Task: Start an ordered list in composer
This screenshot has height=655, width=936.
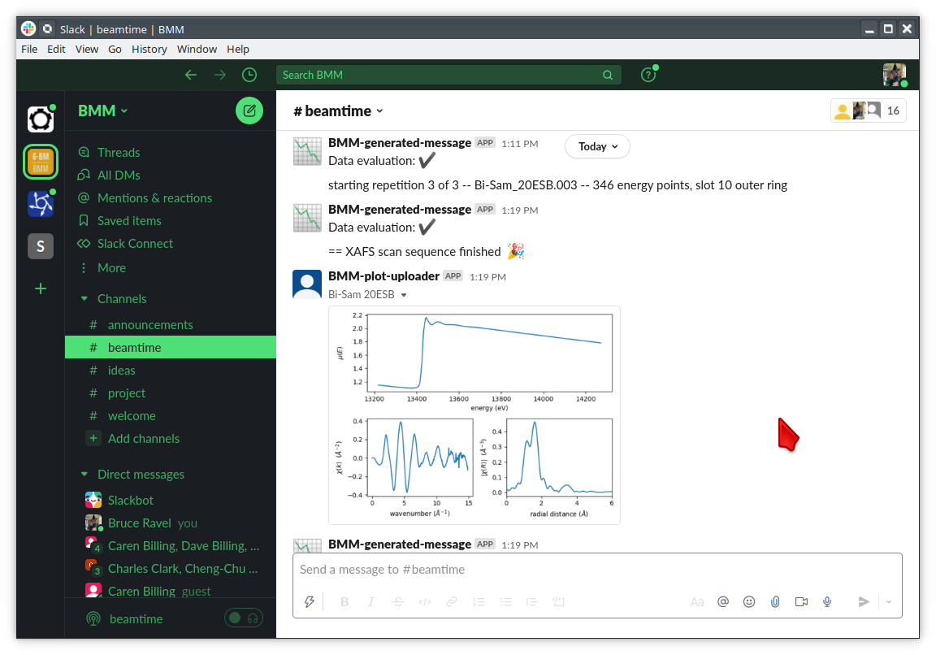Action: pos(479,602)
